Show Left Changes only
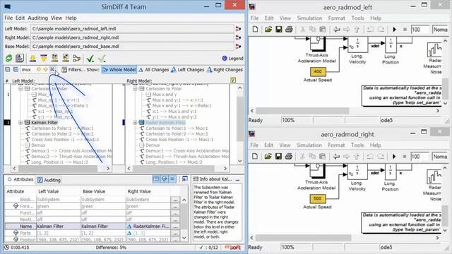 (187, 70)
